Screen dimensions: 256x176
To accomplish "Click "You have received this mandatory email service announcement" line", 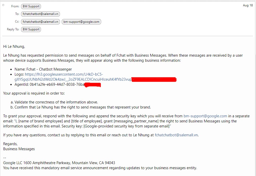I will click(100, 168).
